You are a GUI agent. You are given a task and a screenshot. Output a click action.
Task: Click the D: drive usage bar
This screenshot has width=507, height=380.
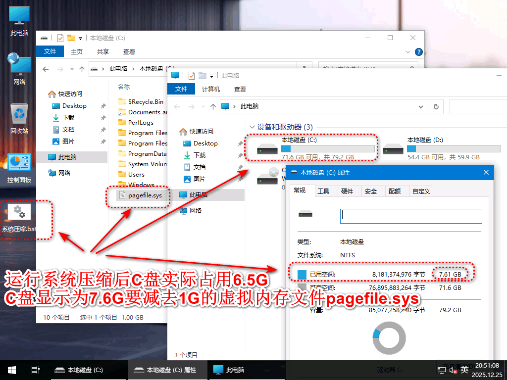coord(454,148)
